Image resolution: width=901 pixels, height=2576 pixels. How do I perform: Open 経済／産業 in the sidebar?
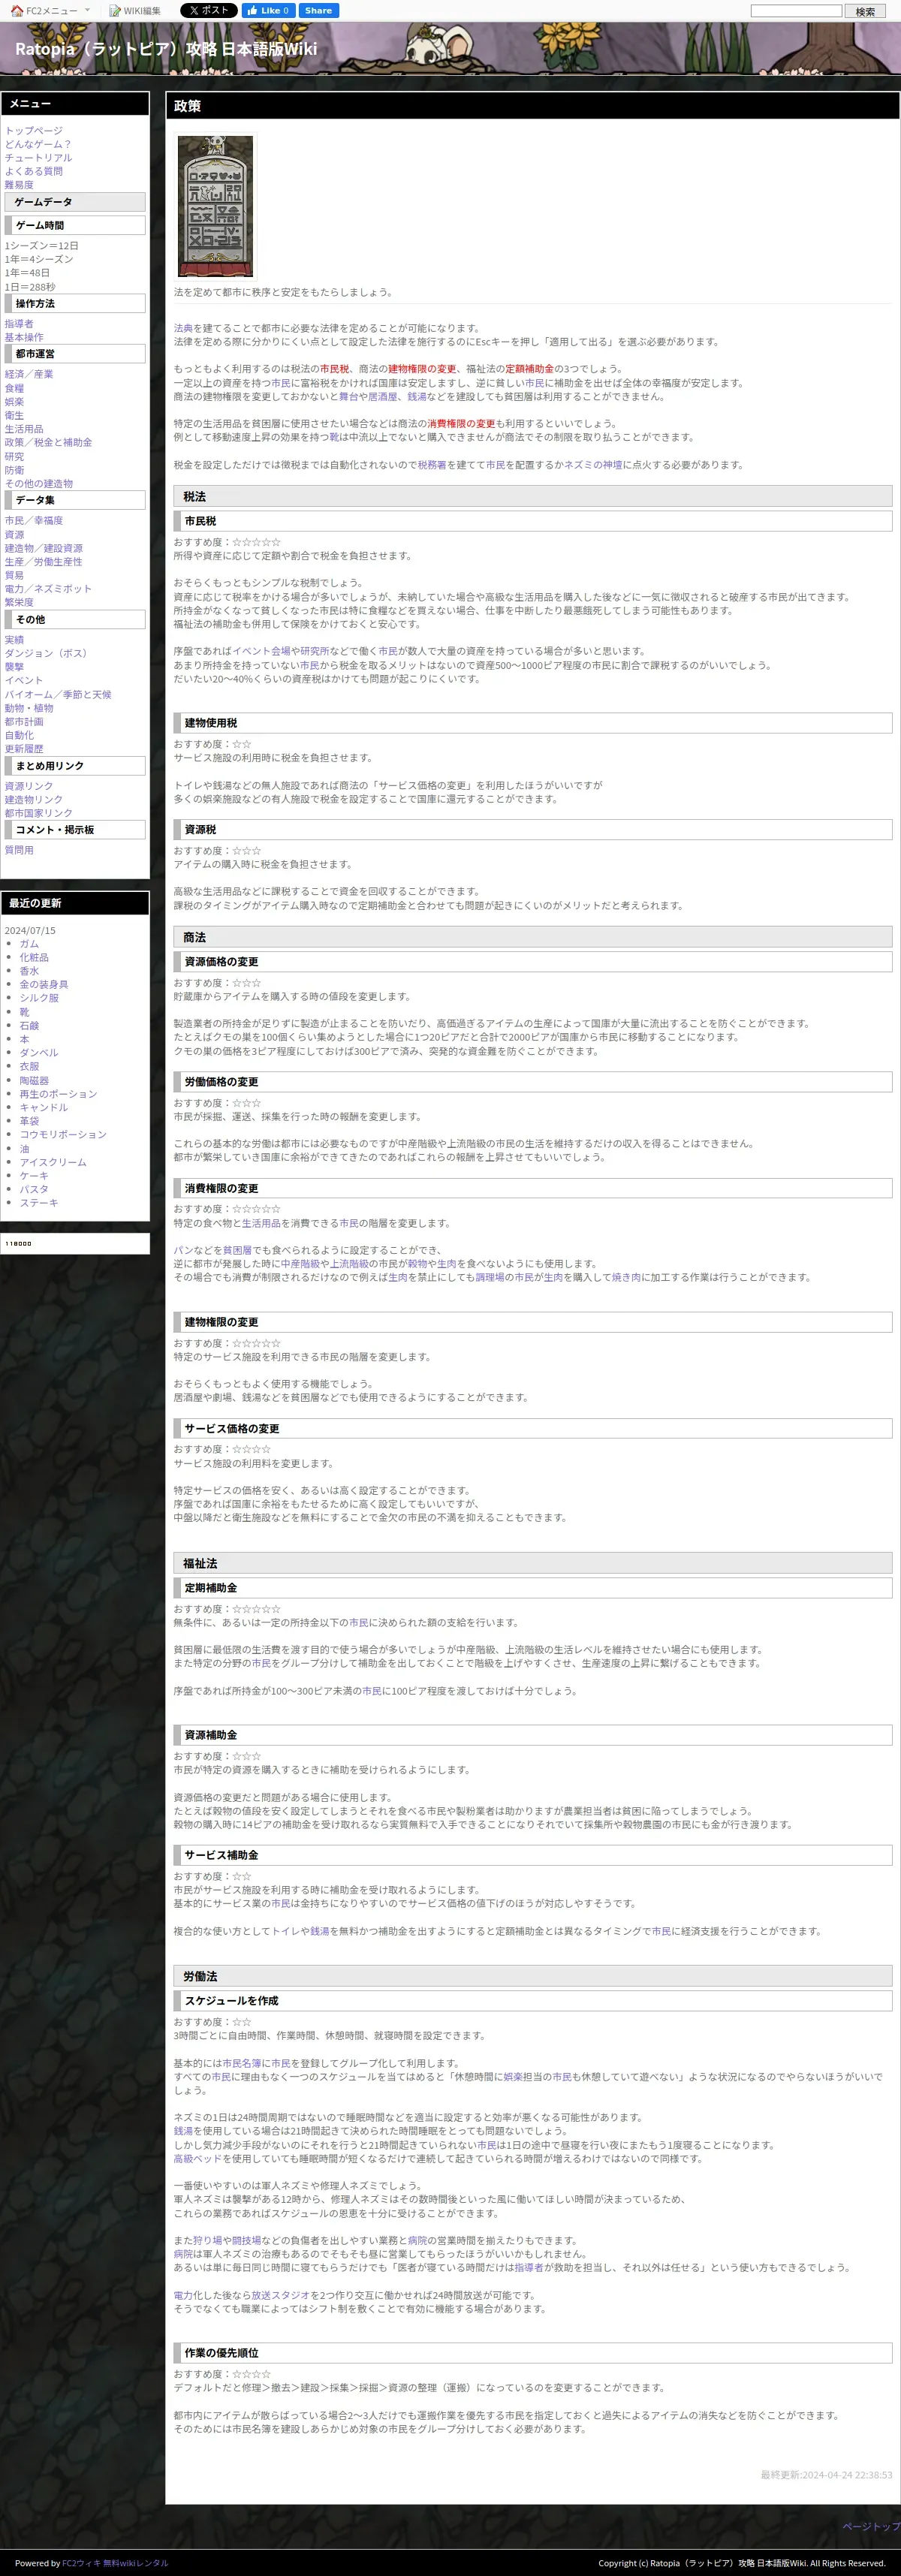click(x=29, y=374)
